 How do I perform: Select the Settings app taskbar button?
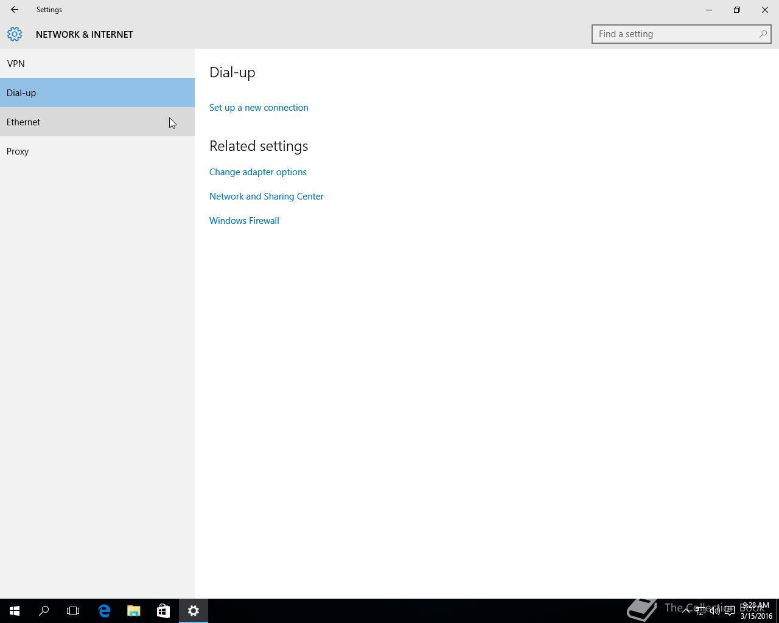click(x=194, y=611)
